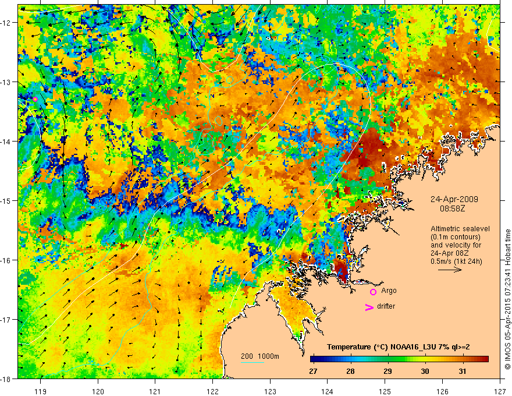
Task: Click the temperature color bar
Action: (399, 359)
